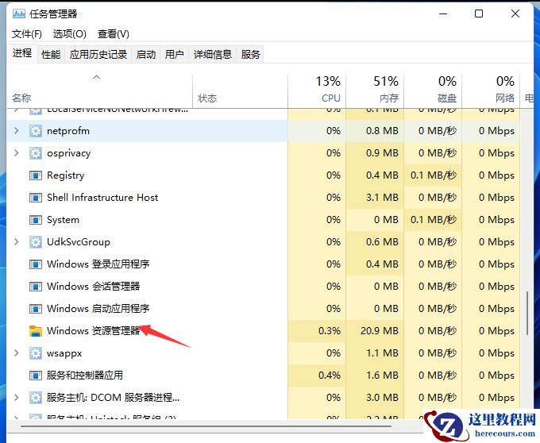540x443 pixels.
Task: Click the 0.3% CPU cell
Action: pyautogui.click(x=317, y=331)
